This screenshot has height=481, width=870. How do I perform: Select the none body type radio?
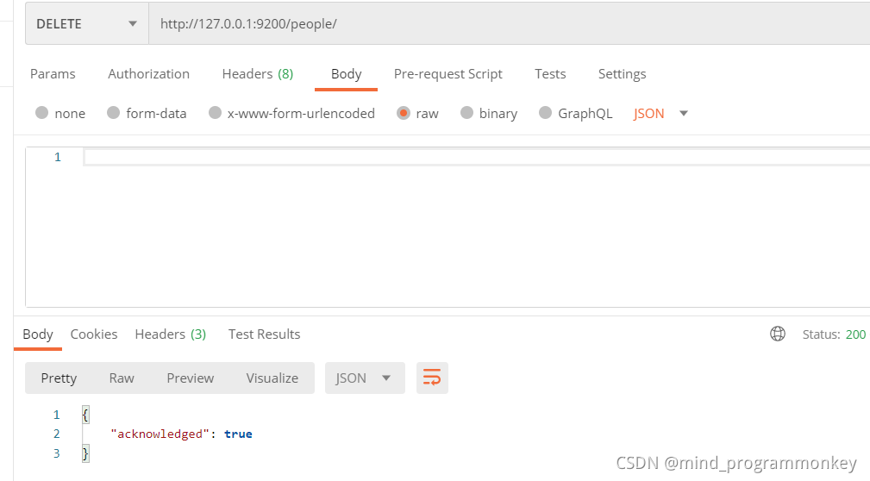pyautogui.click(x=41, y=113)
